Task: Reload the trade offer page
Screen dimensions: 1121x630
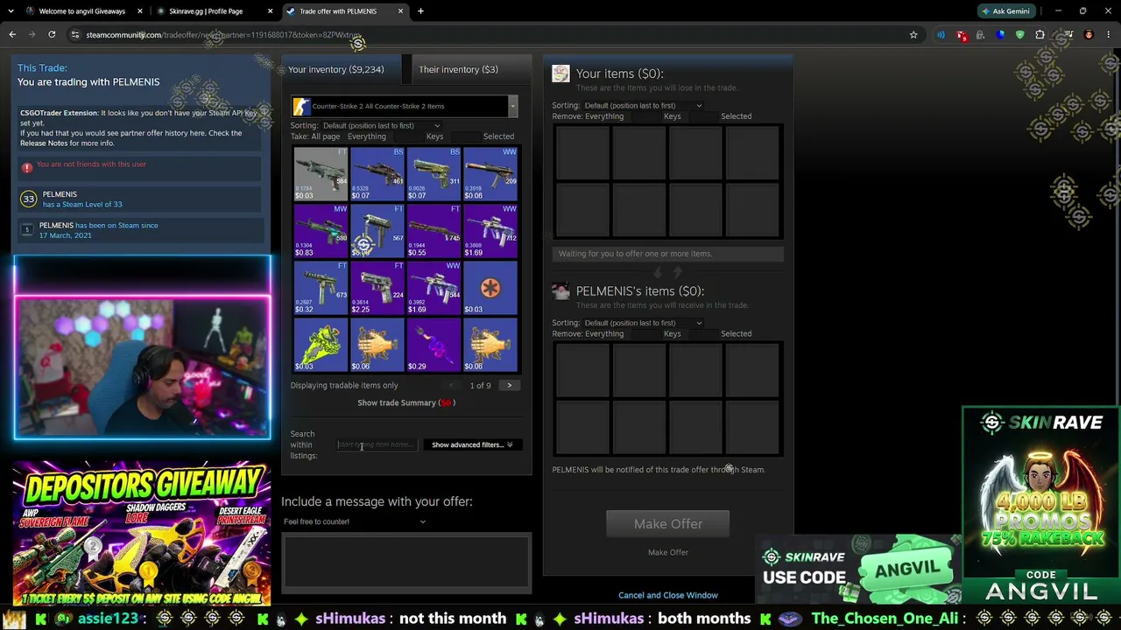Action: pos(52,35)
